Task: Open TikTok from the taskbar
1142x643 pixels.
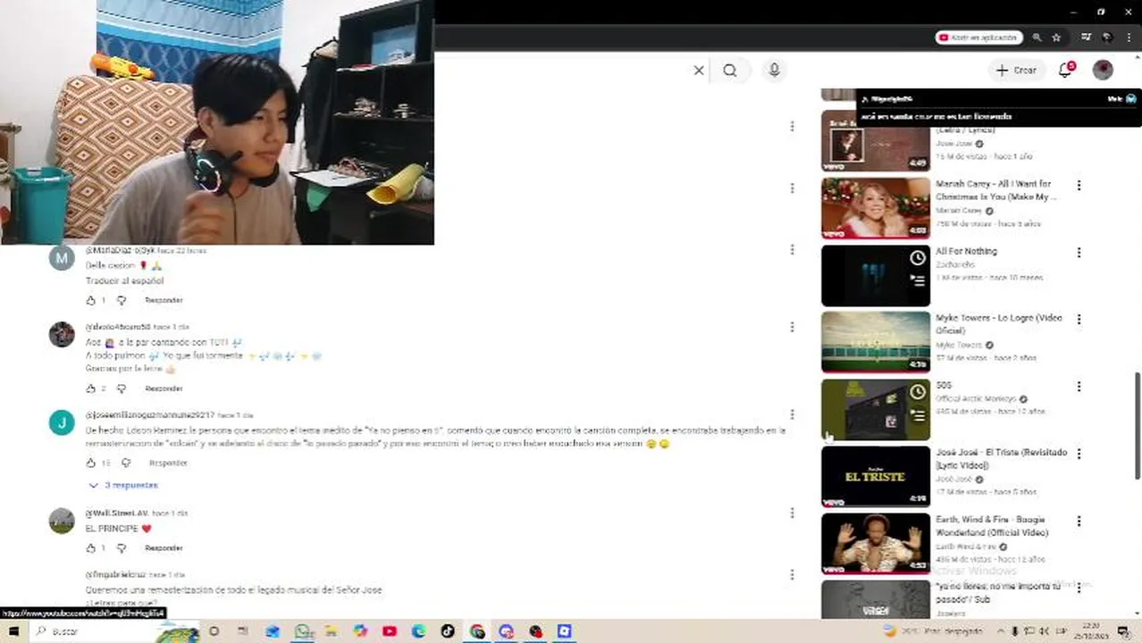Action: pyautogui.click(x=448, y=631)
